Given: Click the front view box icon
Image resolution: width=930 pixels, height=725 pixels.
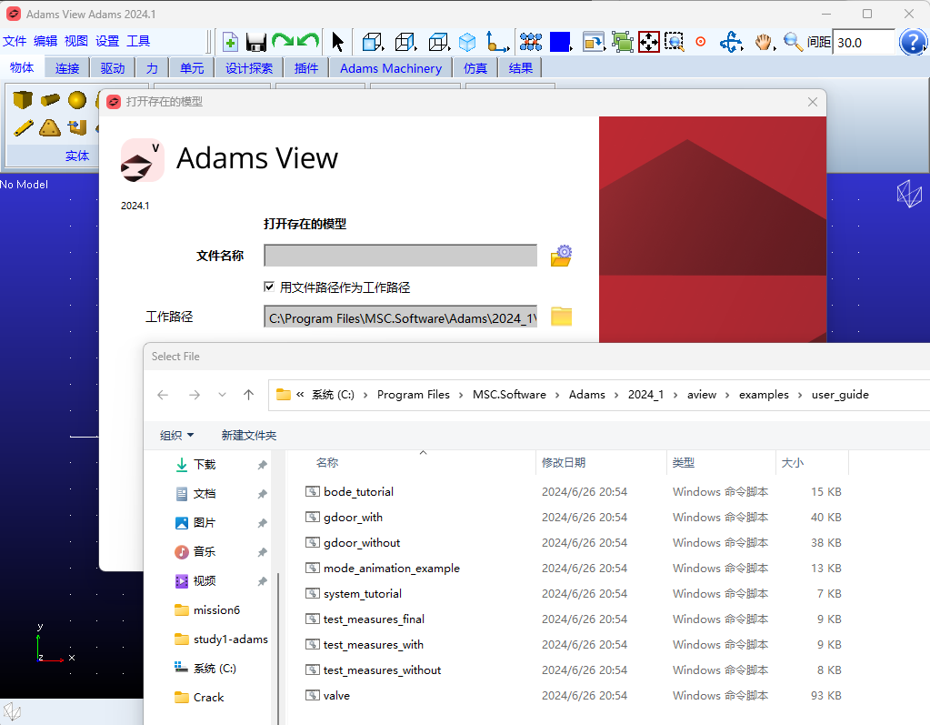Looking at the screenshot, I should coord(373,42).
